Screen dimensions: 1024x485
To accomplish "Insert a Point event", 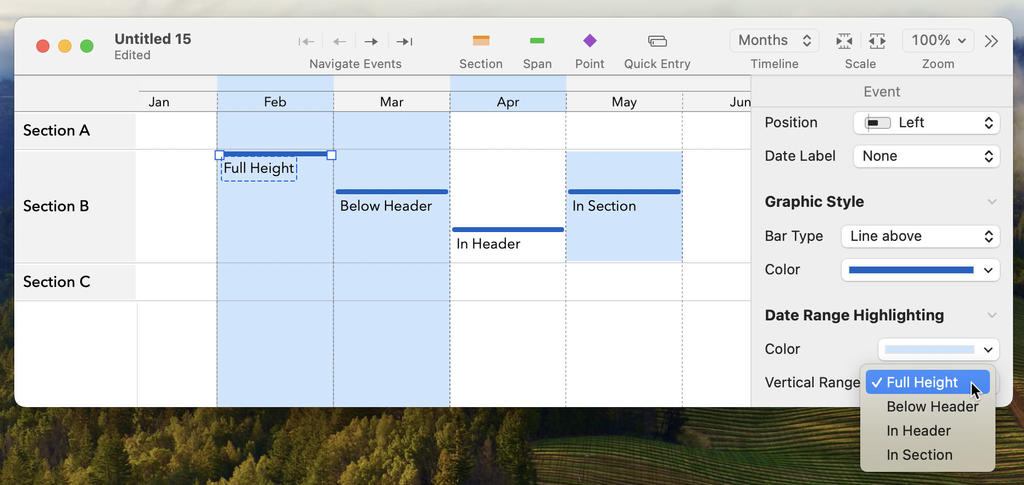I will (x=589, y=41).
